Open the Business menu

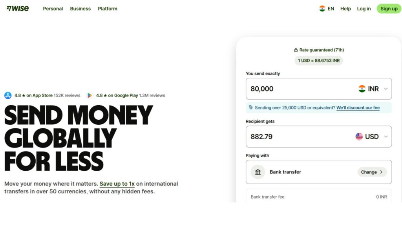coord(80,9)
